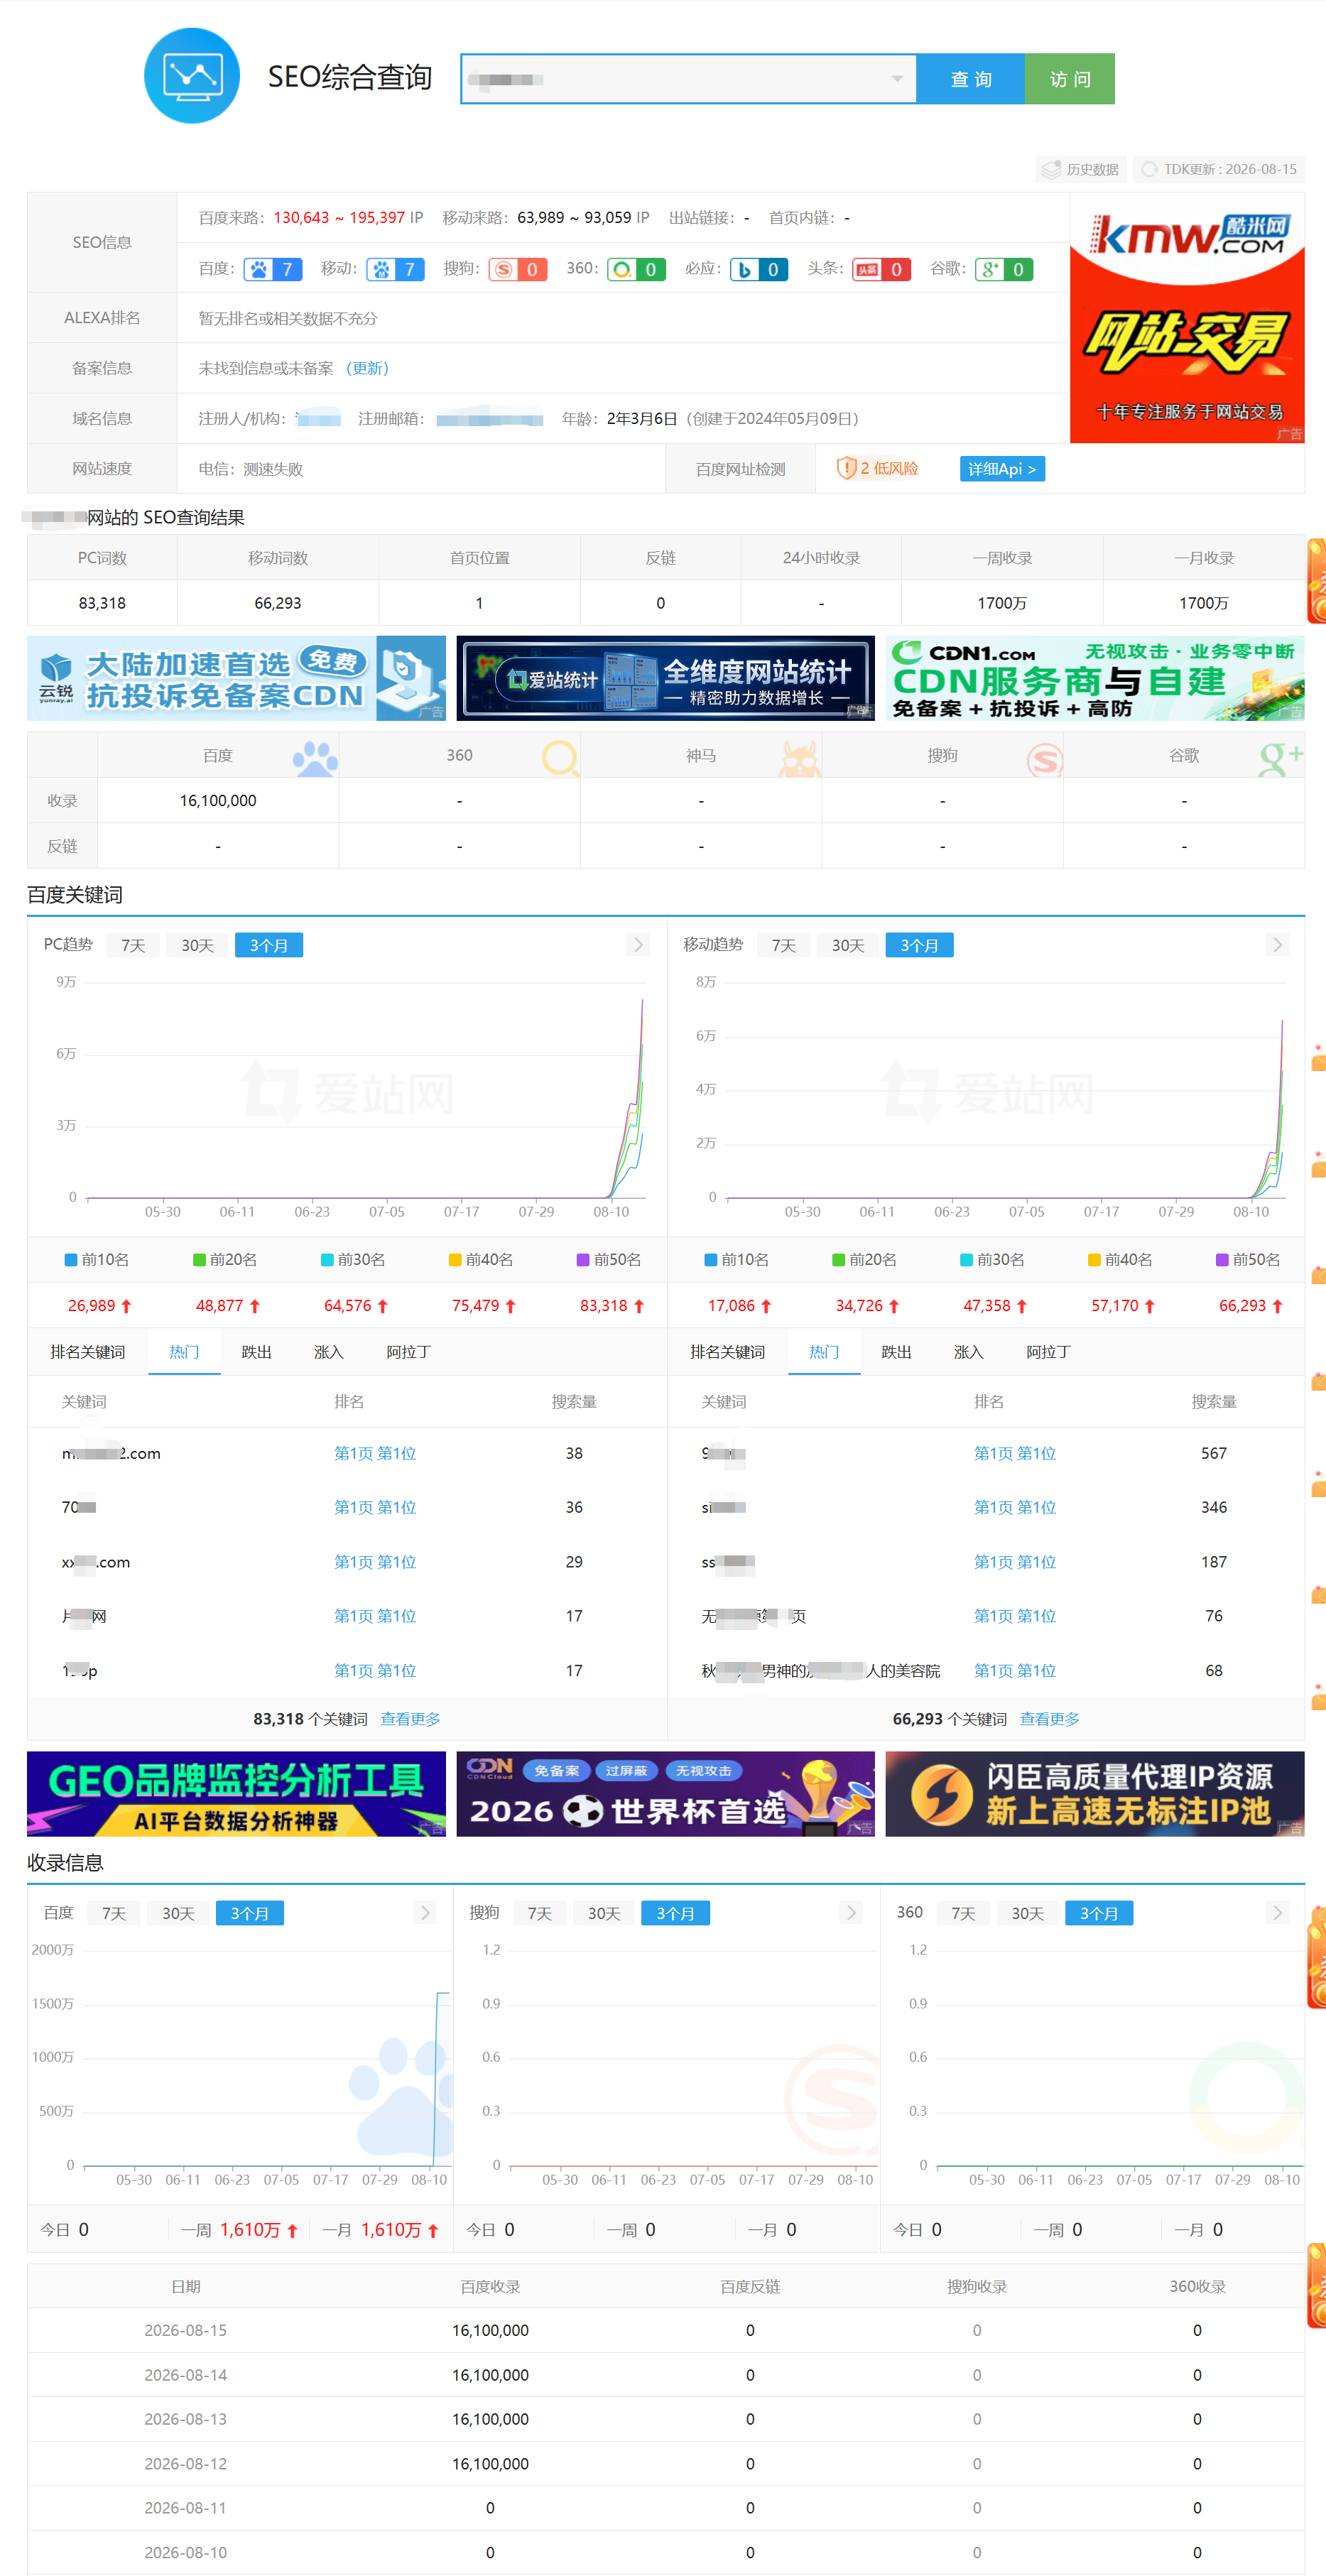Click 查看更多 under mobile keywords
This screenshot has height=2576, width=1326.
[1049, 1718]
